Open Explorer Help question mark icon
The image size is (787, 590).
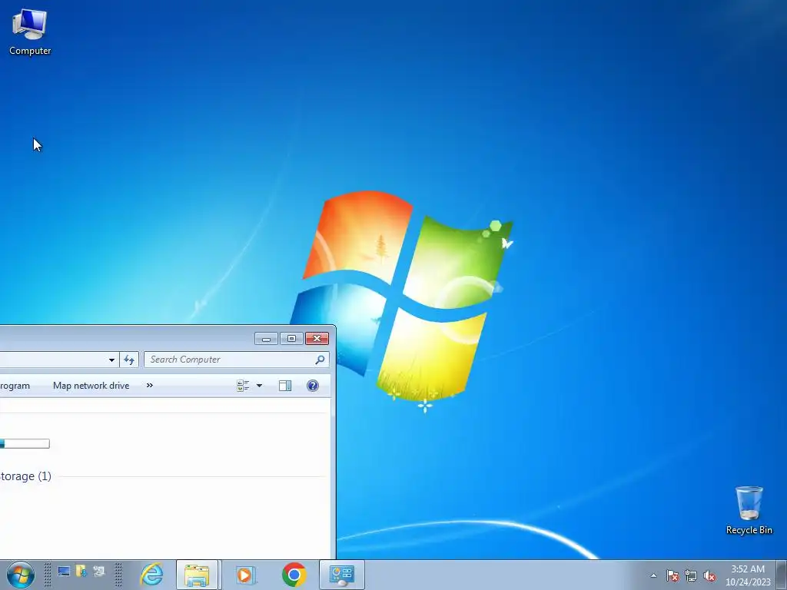click(x=312, y=386)
